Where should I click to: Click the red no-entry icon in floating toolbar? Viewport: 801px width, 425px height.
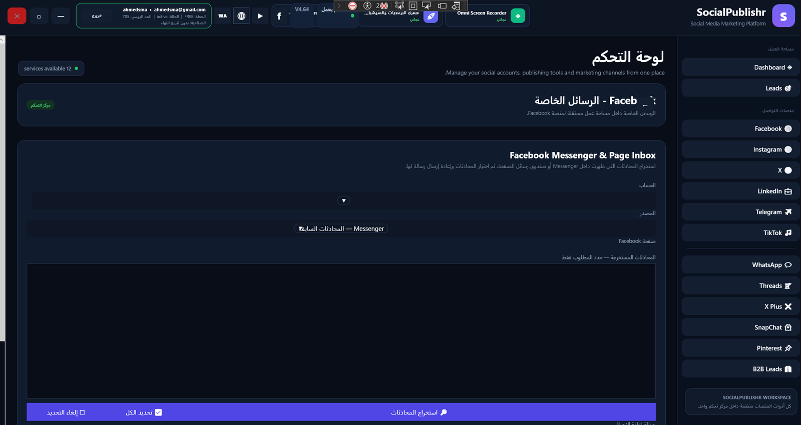point(352,5)
